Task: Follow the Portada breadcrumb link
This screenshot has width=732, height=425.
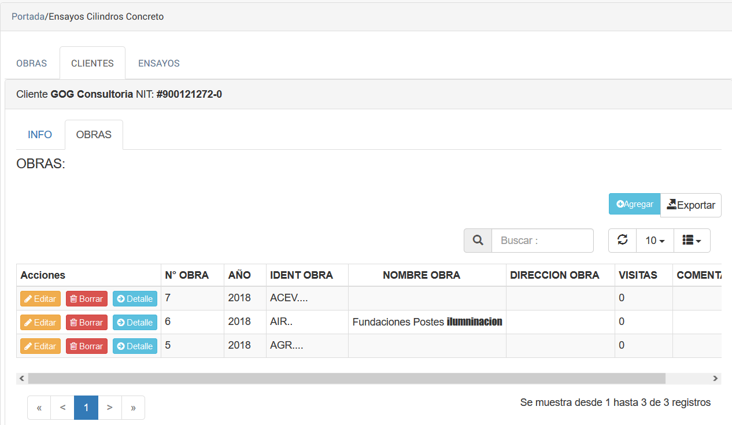Action: click(28, 17)
